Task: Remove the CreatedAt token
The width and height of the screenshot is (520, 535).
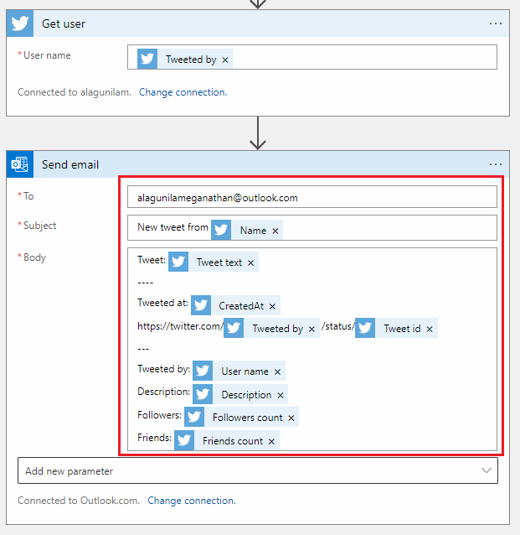Action: (272, 306)
